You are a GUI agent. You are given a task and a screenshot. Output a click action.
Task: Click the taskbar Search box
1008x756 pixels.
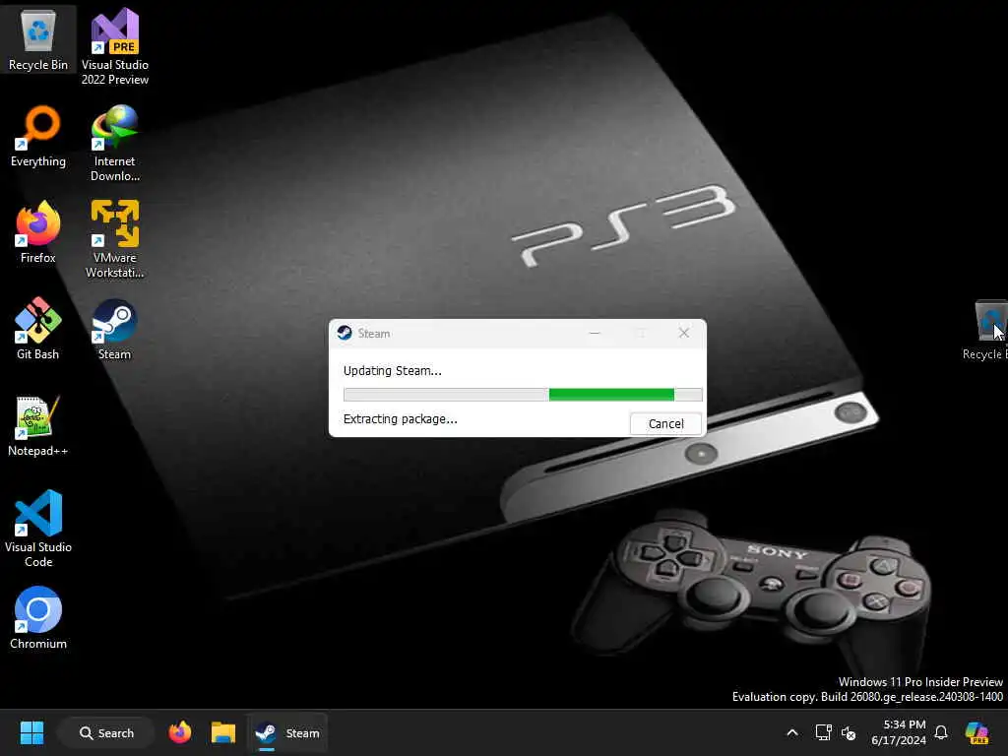(x=106, y=732)
